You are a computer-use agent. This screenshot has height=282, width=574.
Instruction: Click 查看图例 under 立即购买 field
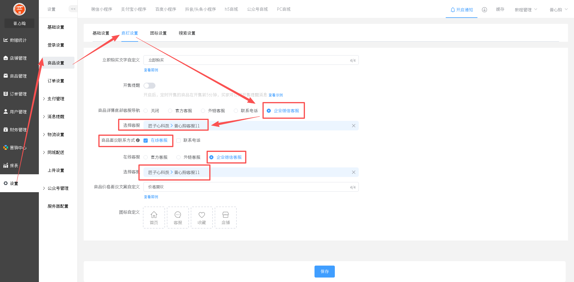(x=151, y=70)
